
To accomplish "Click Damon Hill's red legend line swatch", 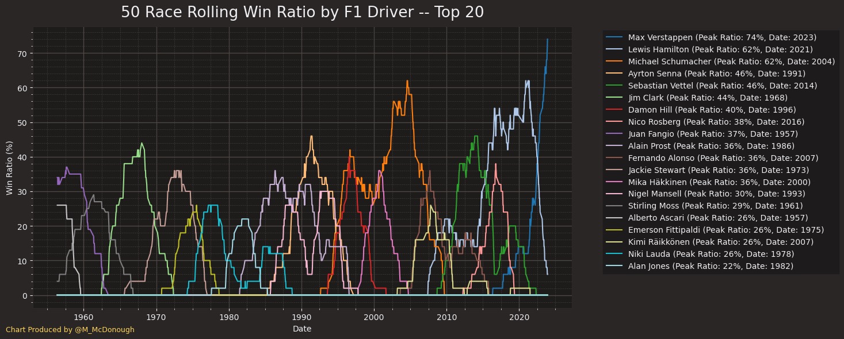I will coord(616,110).
